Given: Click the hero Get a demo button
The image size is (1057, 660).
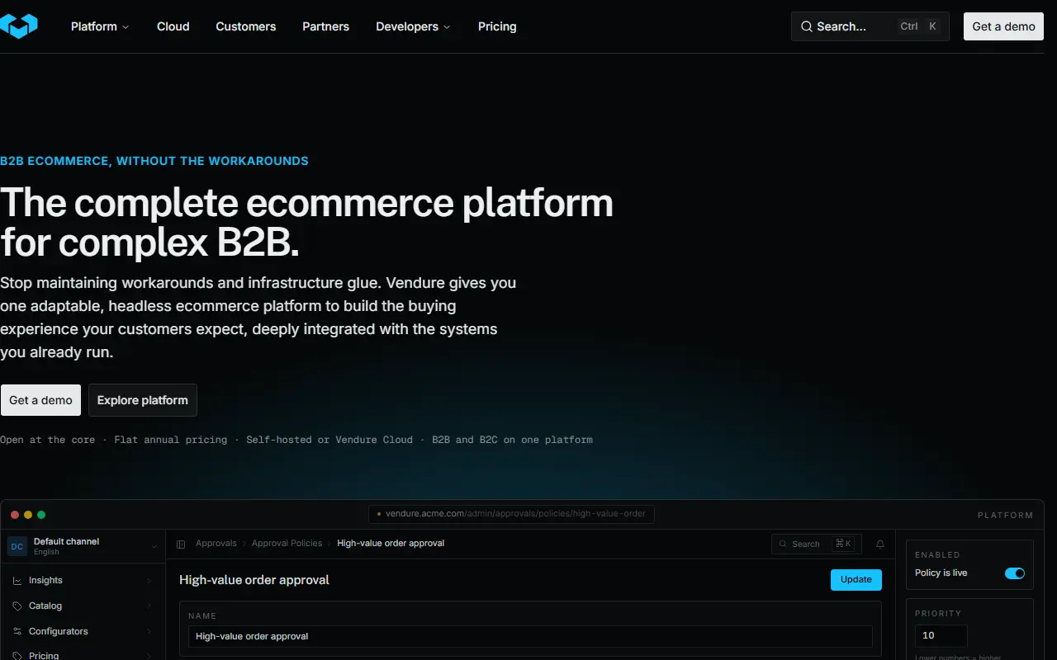Looking at the screenshot, I should pos(40,400).
